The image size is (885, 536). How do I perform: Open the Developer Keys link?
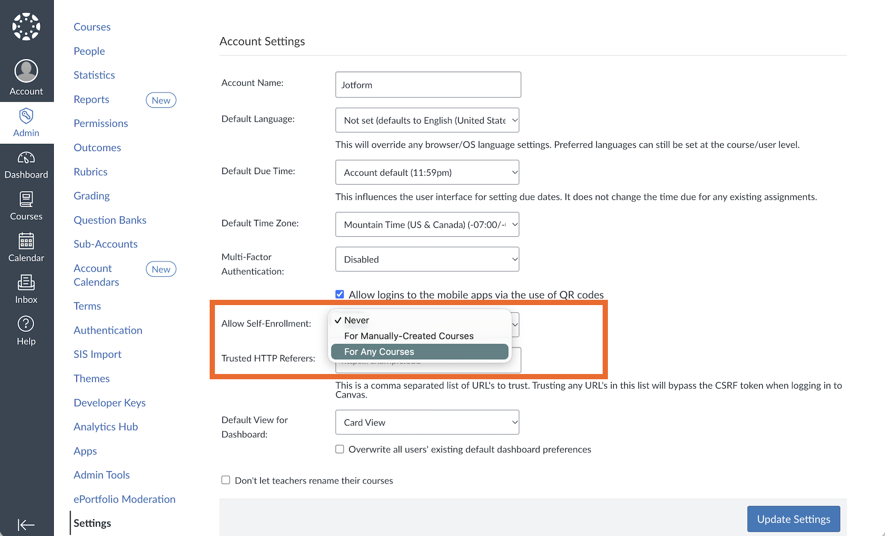pyautogui.click(x=110, y=403)
